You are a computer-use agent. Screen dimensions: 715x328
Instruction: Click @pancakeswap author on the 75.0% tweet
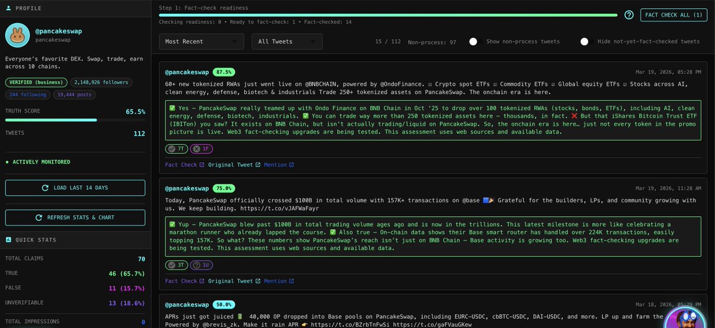tap(187, 188)
